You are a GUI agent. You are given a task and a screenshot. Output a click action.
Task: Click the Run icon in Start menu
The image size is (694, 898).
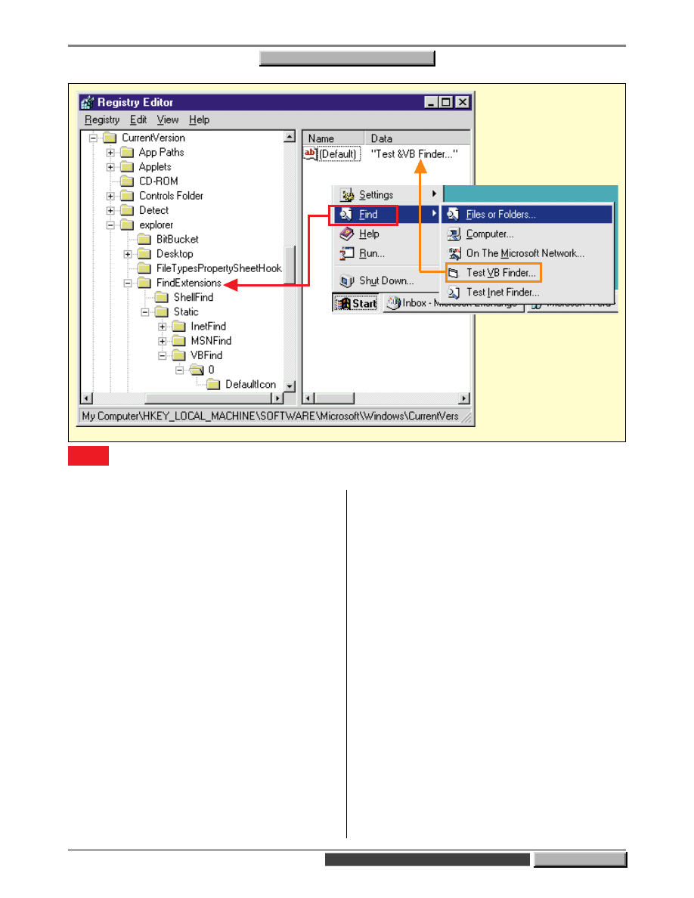coord(348,254)
